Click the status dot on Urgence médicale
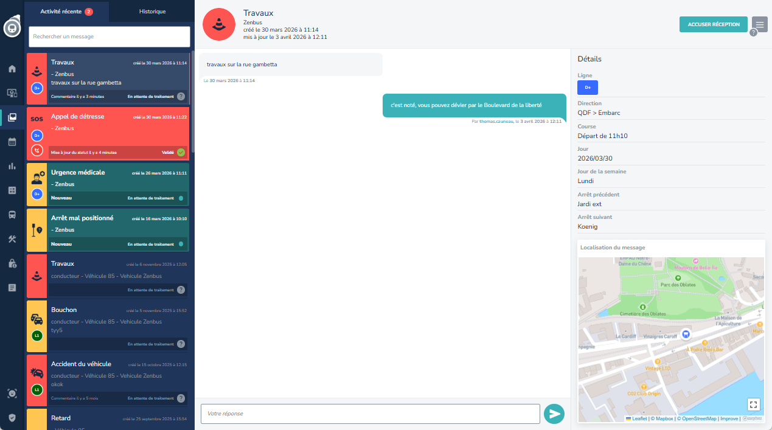The height and width of the screenshot is (430, 772). click(x=181, y=198)
